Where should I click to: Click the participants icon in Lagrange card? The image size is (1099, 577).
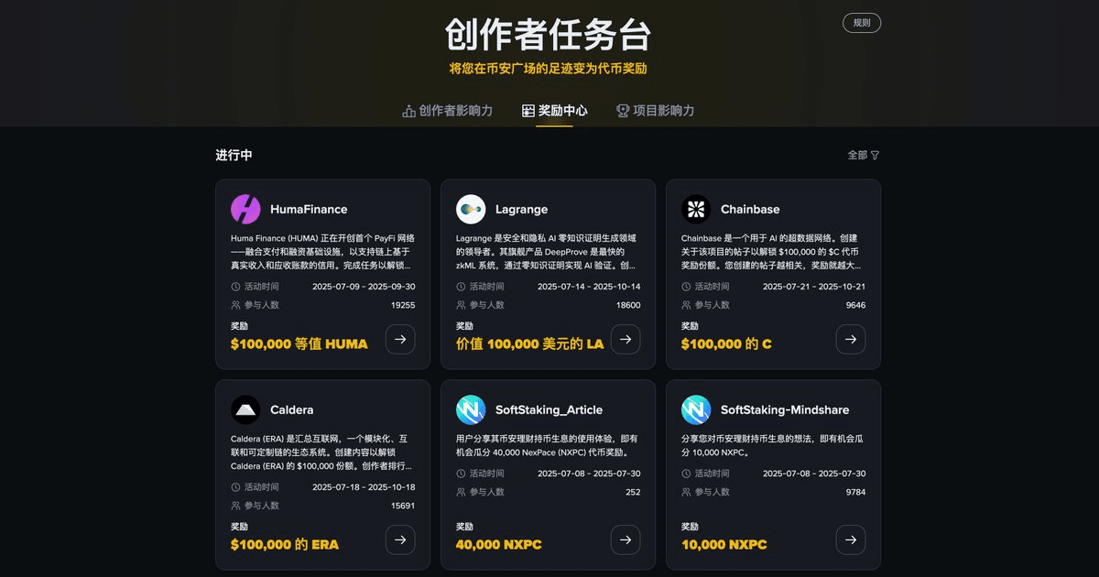(462, 305)
